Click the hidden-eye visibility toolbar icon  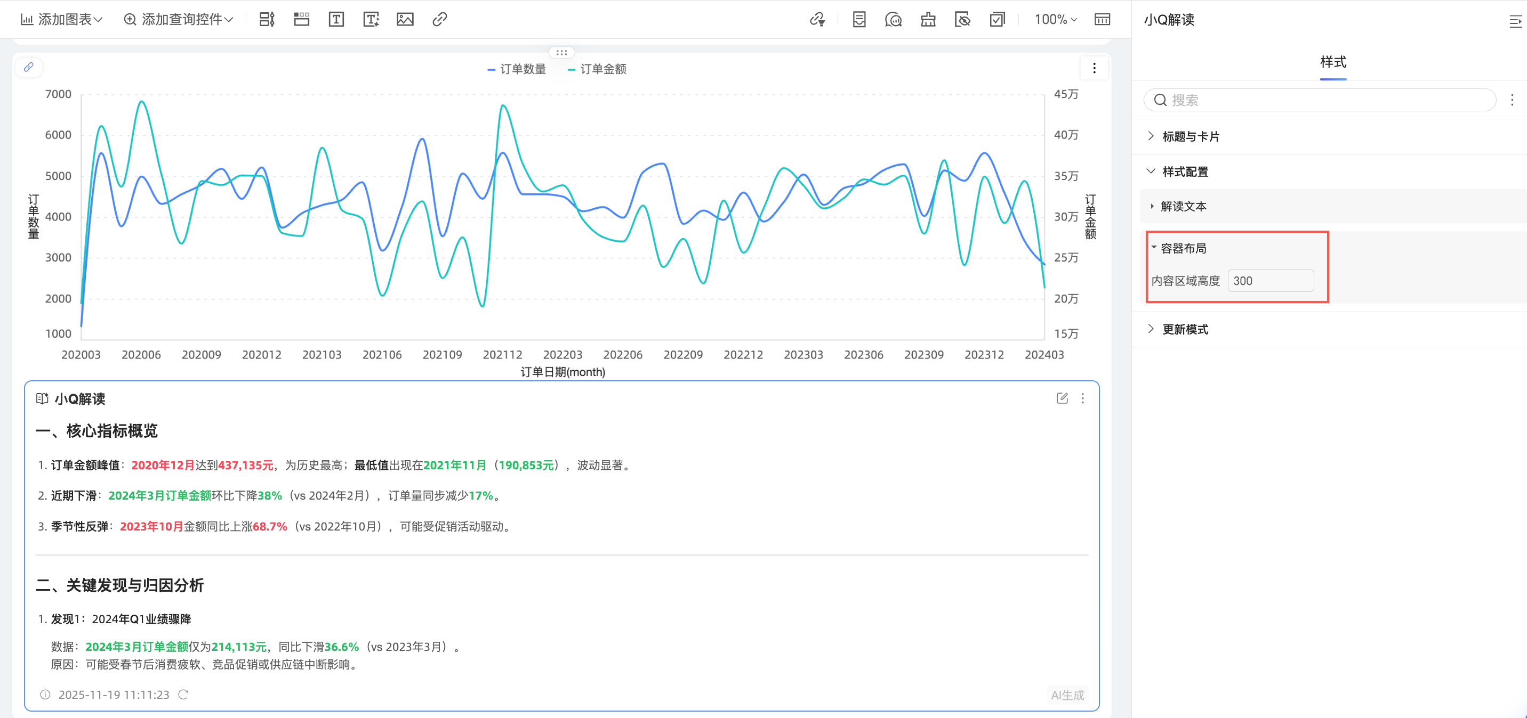pyautogui.click(x=962, y=20)
